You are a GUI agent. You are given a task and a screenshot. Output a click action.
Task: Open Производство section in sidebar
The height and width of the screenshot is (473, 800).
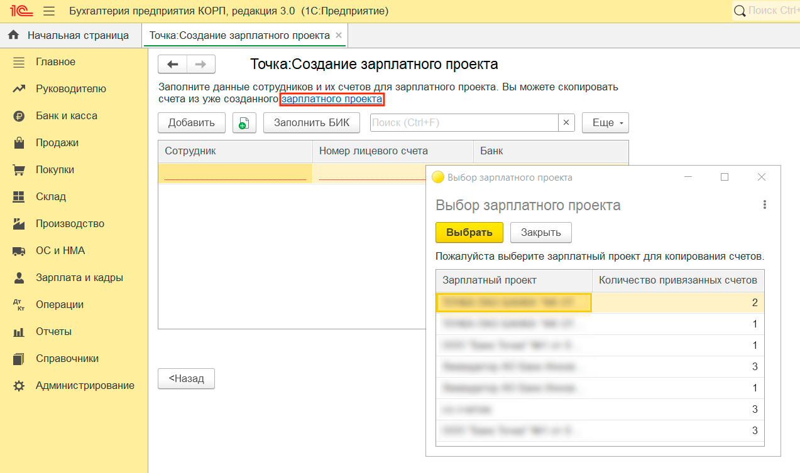click(x=70, y=224)
